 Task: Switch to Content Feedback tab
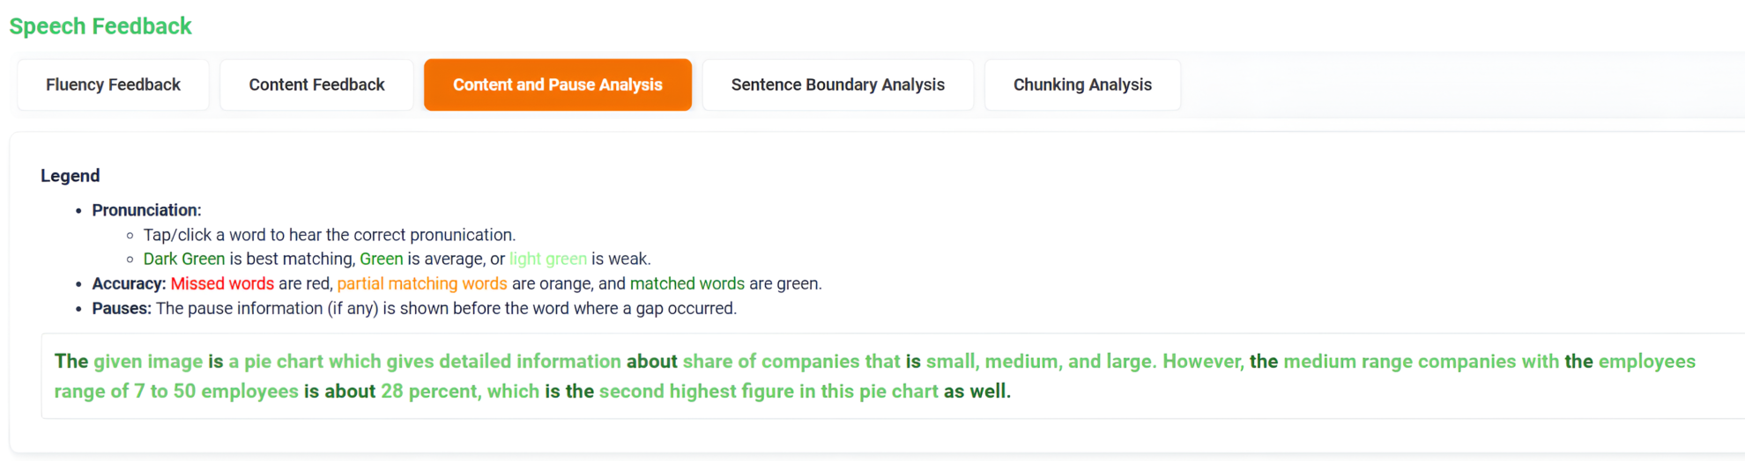coord(316,84)
